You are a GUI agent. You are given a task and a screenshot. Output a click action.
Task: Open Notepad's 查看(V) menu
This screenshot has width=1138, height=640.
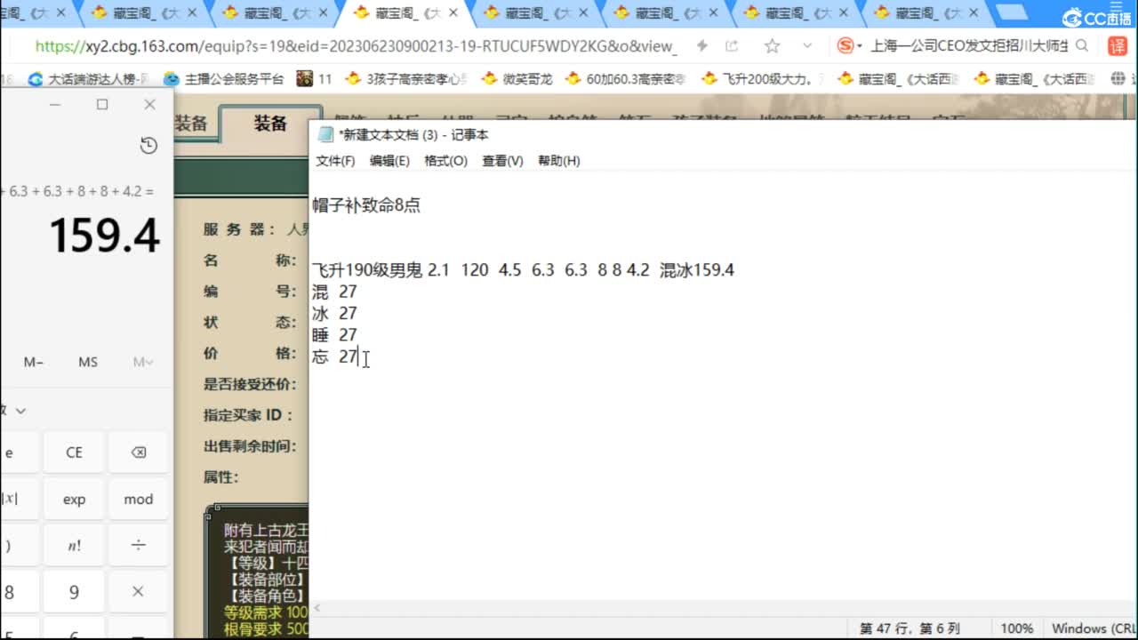coord(502,161)
